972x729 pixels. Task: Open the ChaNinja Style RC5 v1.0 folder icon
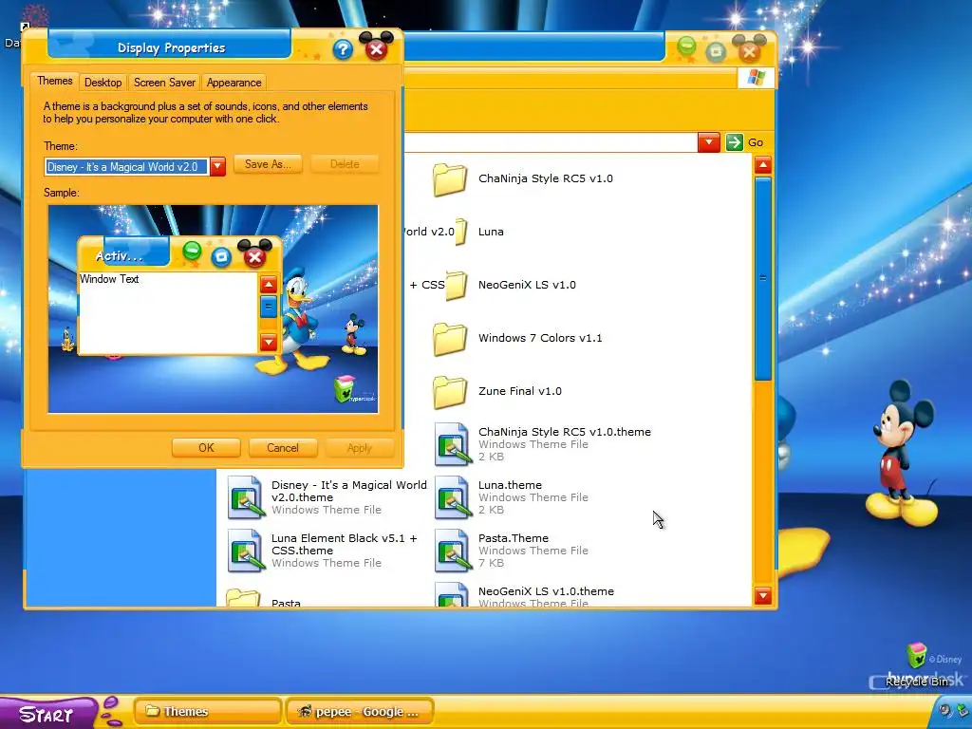point(450,179)
